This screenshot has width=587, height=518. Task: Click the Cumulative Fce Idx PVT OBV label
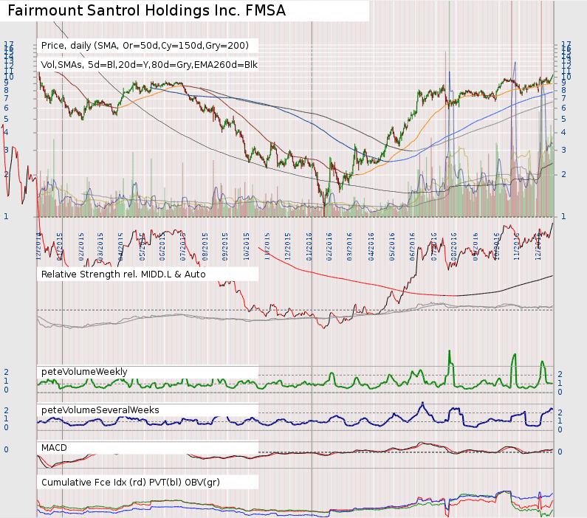(131, 483)
